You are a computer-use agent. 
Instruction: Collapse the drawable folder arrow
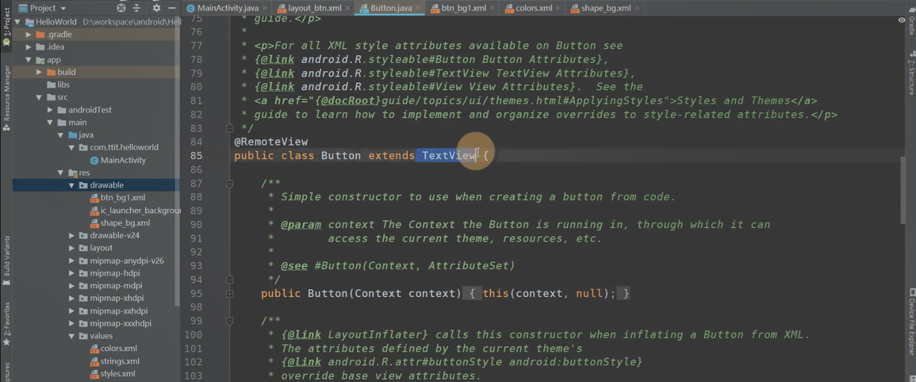(x=72, y=185)
